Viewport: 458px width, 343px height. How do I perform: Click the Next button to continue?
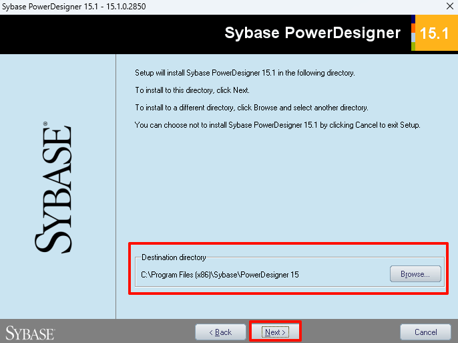tap(275, 332)
